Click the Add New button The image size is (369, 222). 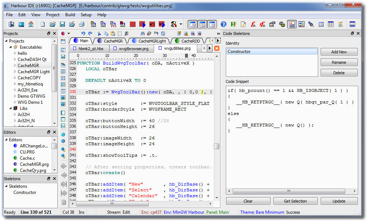click(x=339, y=52)
